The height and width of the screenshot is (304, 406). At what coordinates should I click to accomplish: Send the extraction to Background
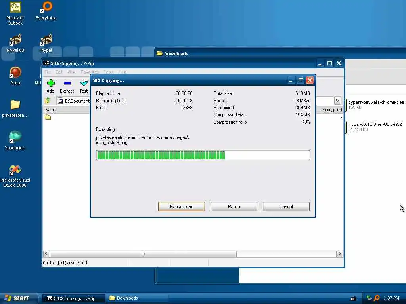[x=182, y=207]
